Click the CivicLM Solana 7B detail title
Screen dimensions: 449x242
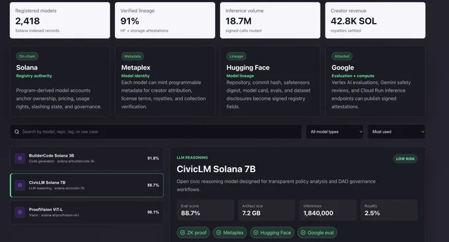point(216,169)
